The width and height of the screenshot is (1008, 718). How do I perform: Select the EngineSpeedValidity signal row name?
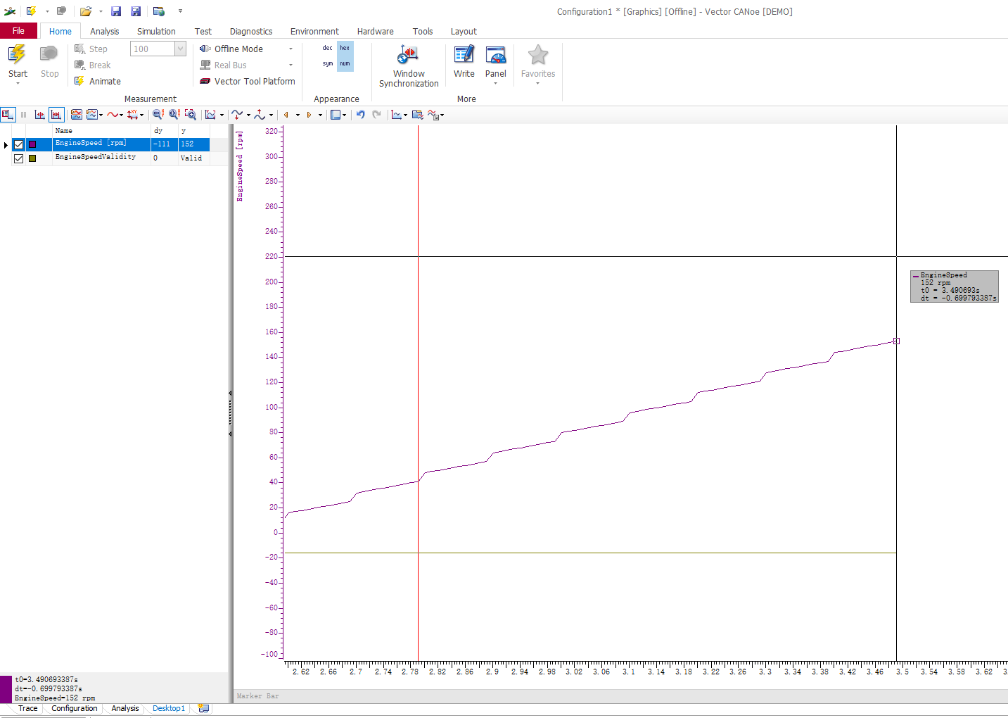96,158
